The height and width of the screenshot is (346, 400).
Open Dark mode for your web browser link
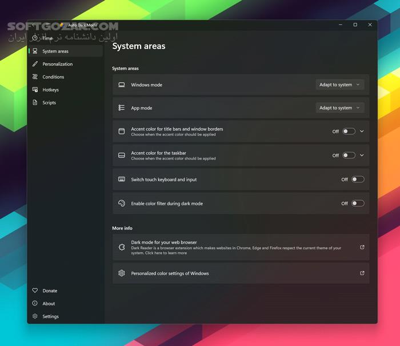[x=241, y=247]
